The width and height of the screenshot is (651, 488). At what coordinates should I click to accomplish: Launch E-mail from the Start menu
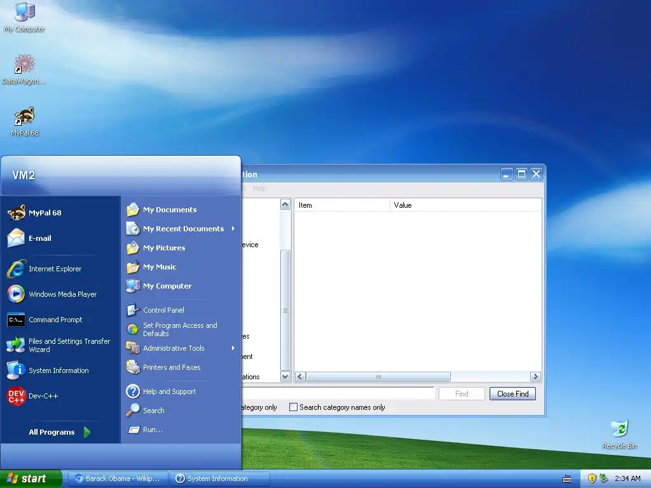[x=60, y=238]
